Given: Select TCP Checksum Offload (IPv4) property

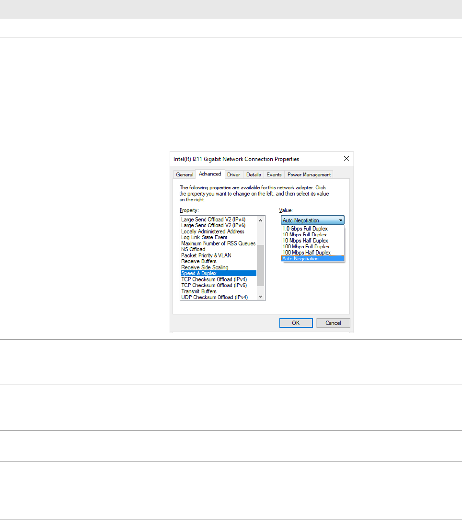Looking at the screenshot, I should 219,279.
